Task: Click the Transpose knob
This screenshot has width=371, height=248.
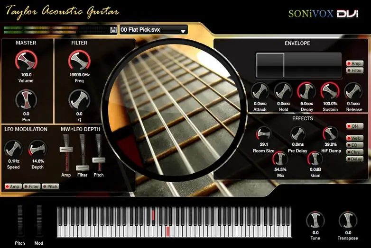Action: (348, 221)
